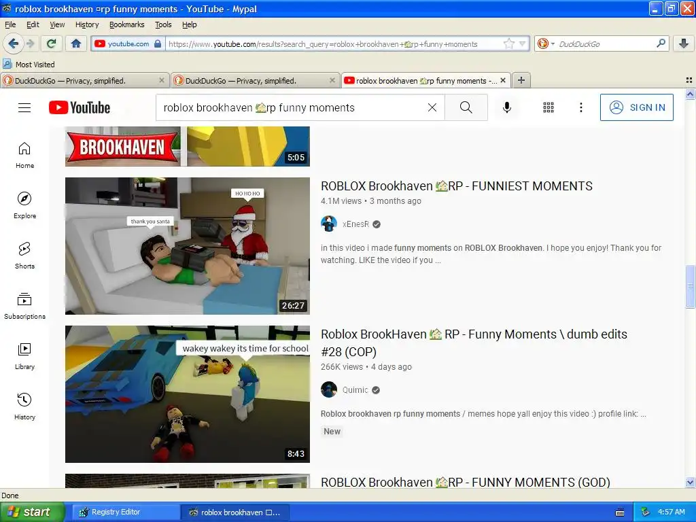
Task: Open a new tab with the plus button
Action: tap(521, 80)
